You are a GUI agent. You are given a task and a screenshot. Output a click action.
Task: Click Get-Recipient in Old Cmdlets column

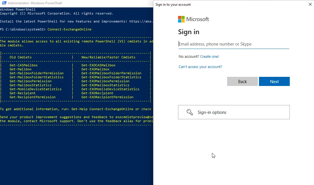23,93
